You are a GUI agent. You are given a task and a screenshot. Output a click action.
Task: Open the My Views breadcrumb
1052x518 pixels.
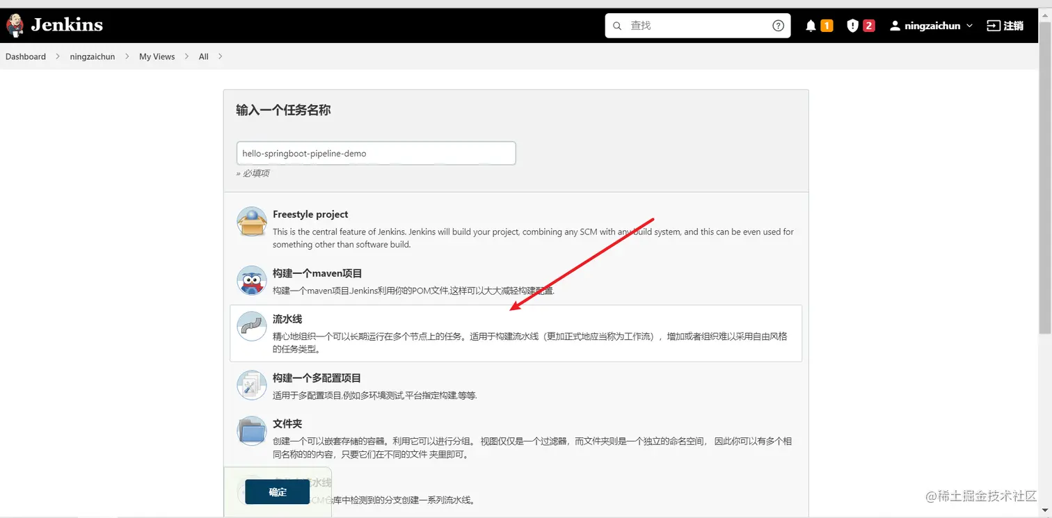point(157,56)
